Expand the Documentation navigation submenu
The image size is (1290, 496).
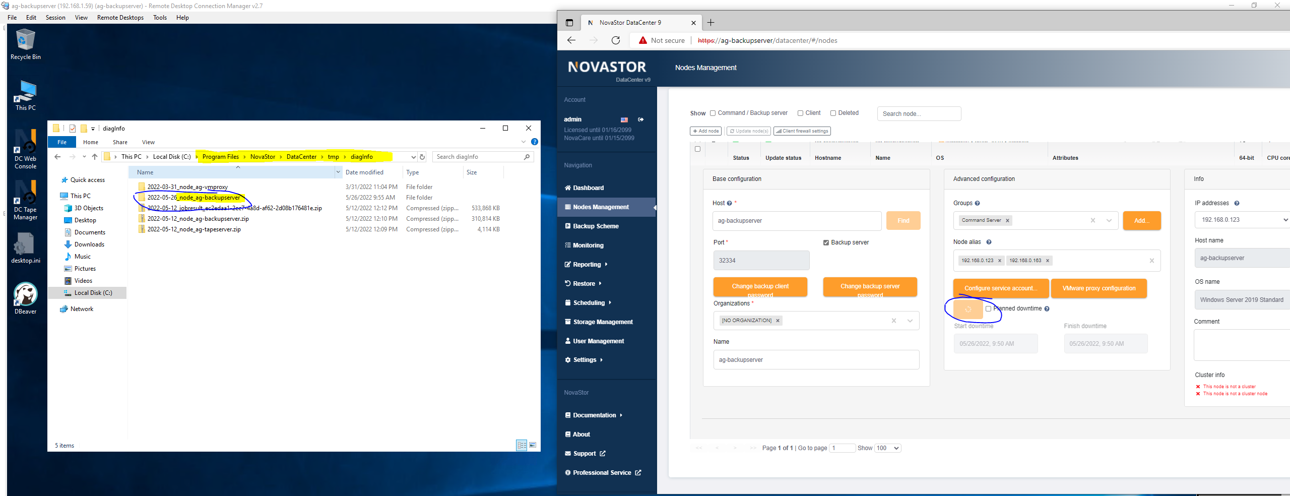coord(621,415)
